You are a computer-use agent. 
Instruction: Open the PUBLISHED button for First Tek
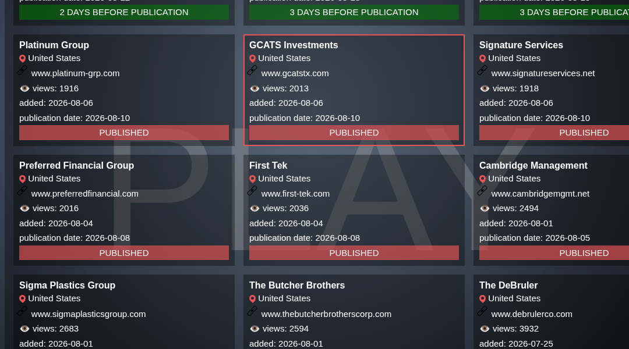(x=354, y=253)
